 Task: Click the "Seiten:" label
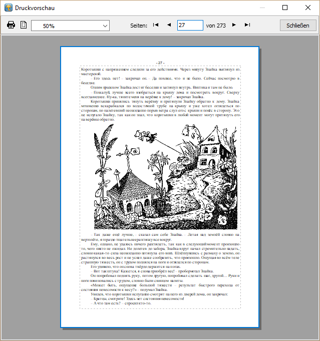click(139, 26)
